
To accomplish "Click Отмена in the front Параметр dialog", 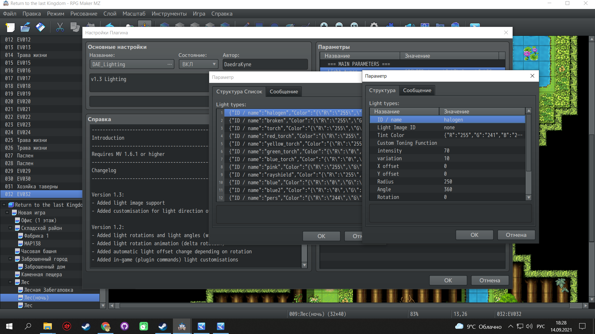I will [x=516, y=235].
